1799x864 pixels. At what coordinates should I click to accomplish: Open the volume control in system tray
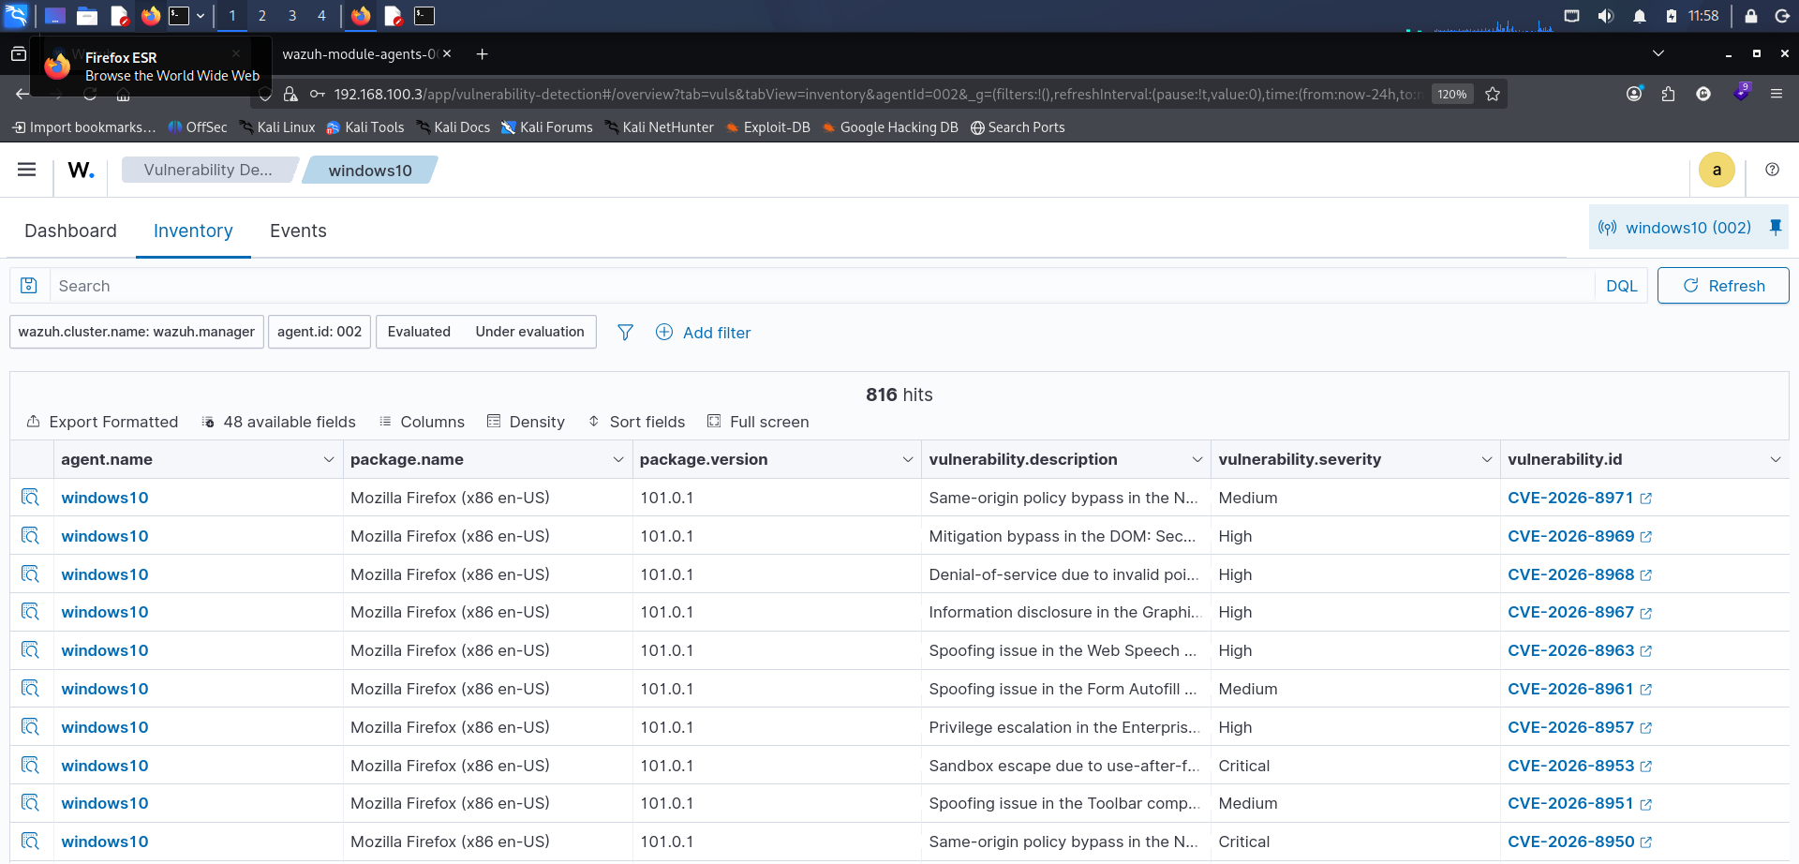(x=1605, y=16)
